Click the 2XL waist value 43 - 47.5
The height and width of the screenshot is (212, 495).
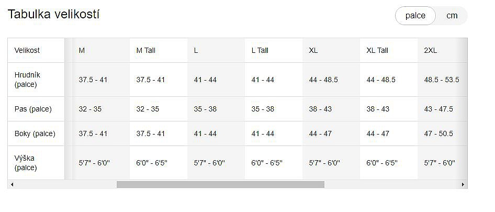coord(438,109)
